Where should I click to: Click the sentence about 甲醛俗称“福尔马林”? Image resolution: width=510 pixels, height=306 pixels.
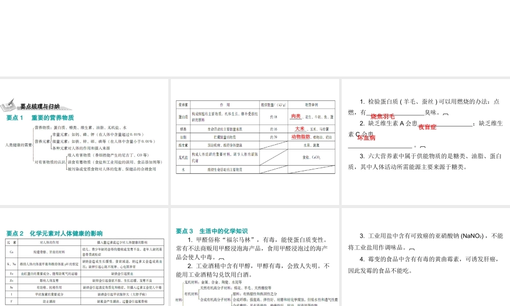(x=253, y=248)
